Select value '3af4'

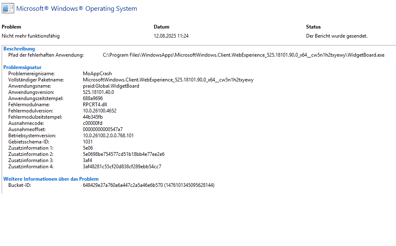coord(87,160)
